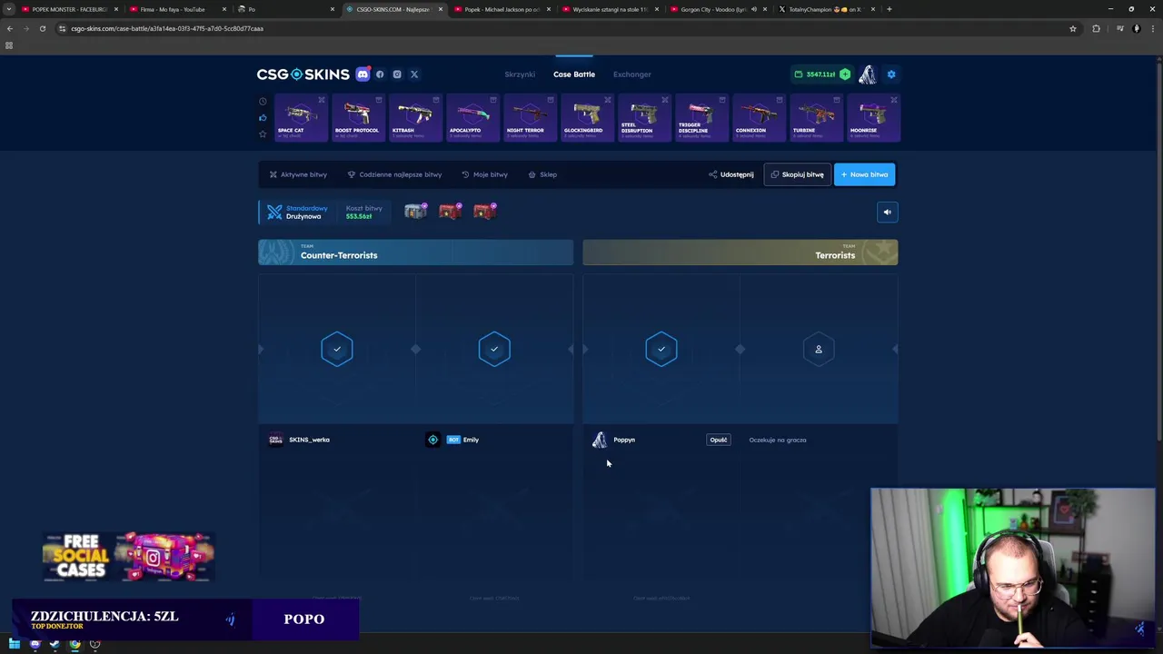The image size is (1163, 654).
Task: Click the empty player slot hexagon
Action: 819,349
